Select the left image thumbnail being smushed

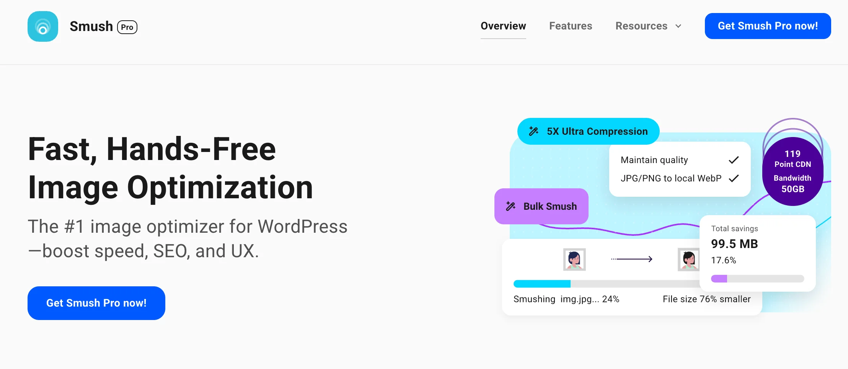tap(574, 259)
